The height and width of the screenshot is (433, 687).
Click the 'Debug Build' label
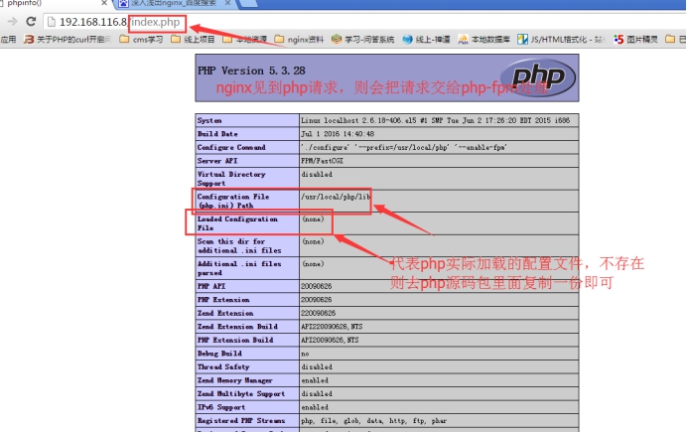tap(219, 354)
